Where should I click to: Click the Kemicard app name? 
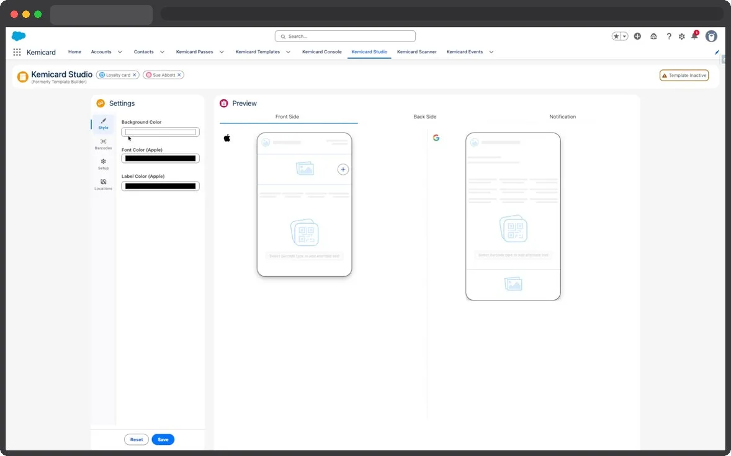pyautogui.click(x=41, y=52)
